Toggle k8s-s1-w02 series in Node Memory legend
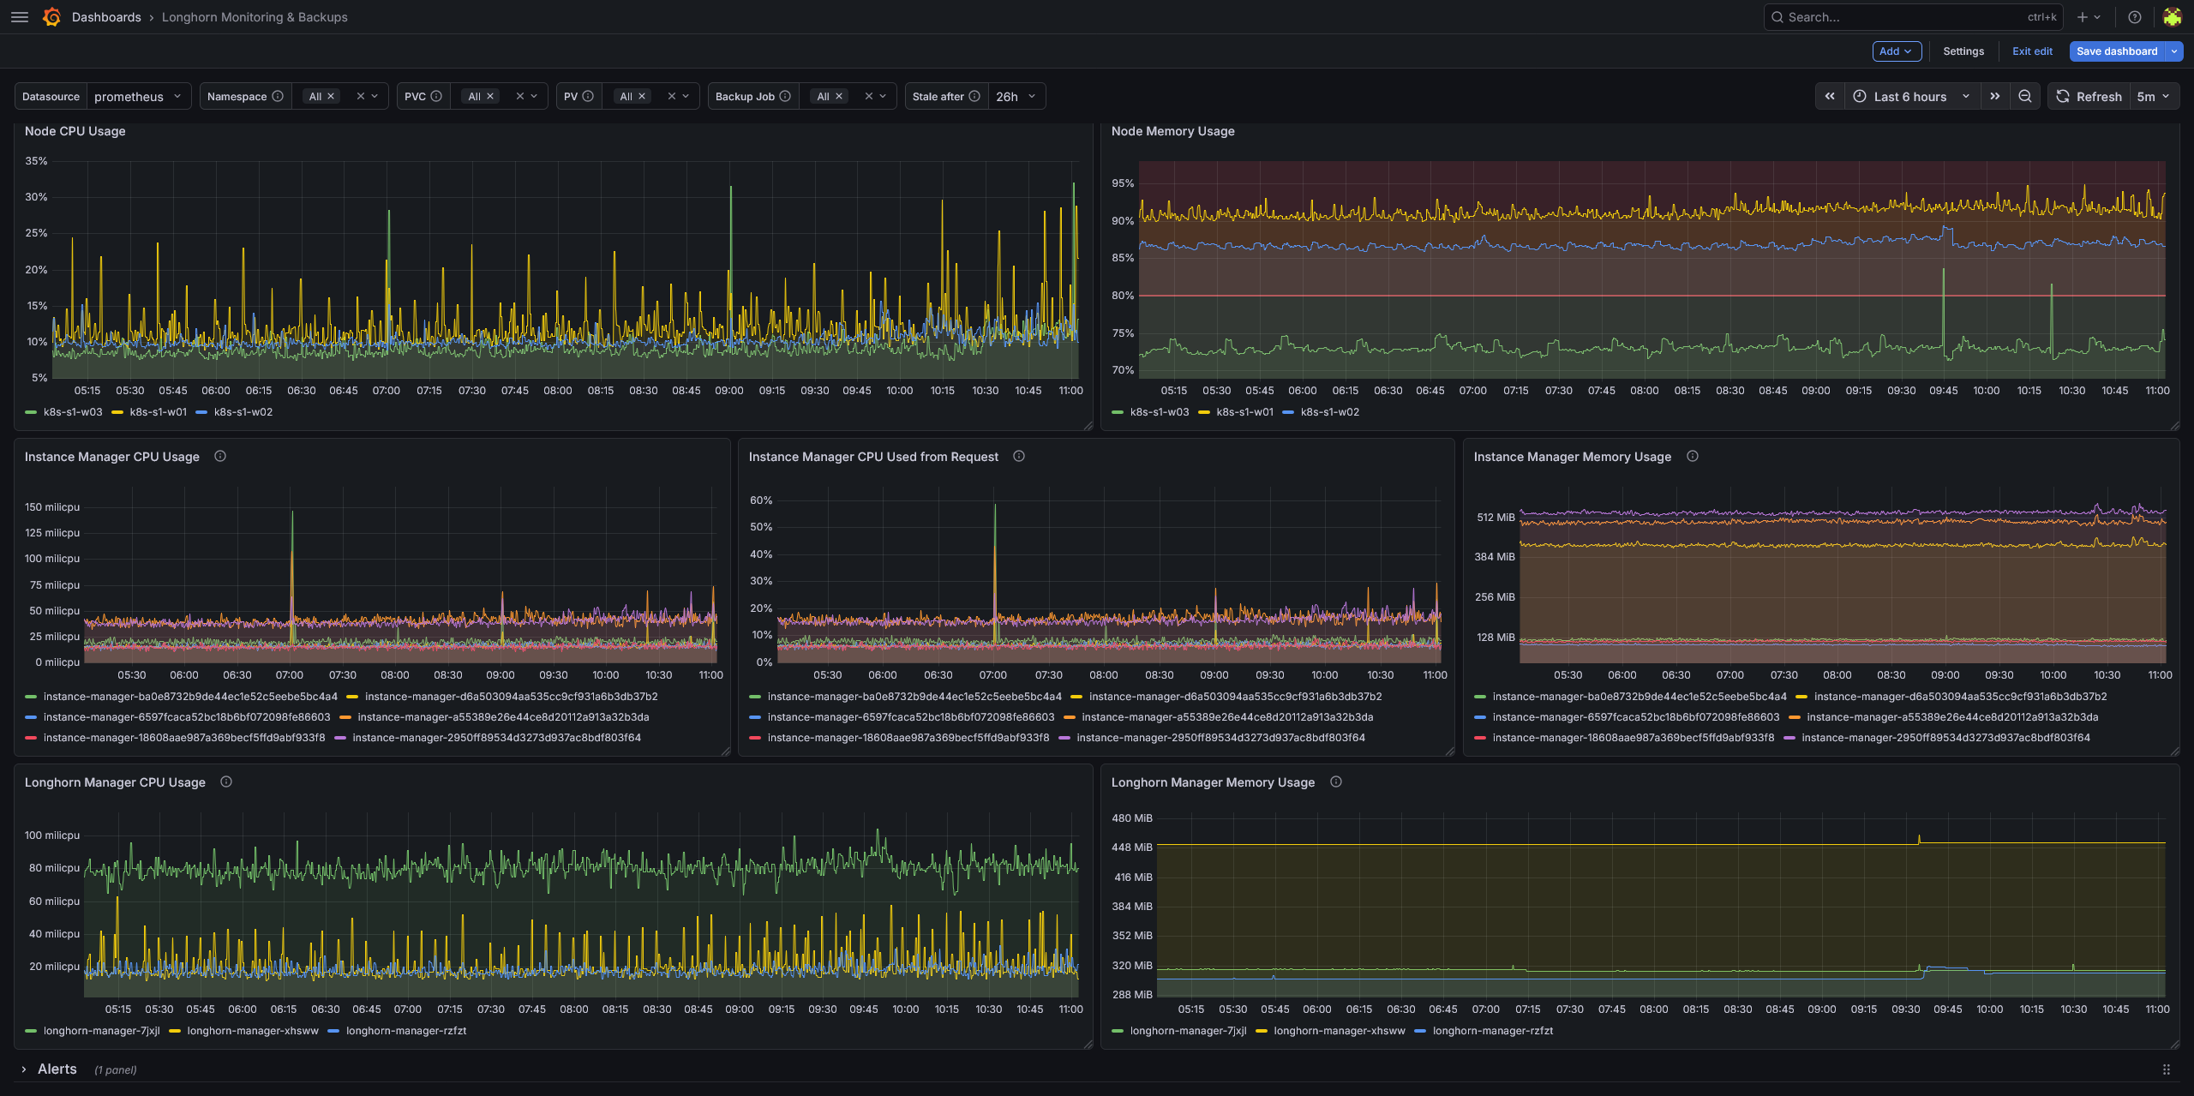The width and height of the screenshot is (2194, 1096). (1330, 412)
